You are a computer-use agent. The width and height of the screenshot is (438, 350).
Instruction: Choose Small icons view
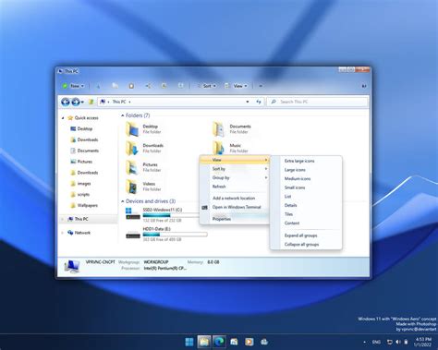[306, 187]
